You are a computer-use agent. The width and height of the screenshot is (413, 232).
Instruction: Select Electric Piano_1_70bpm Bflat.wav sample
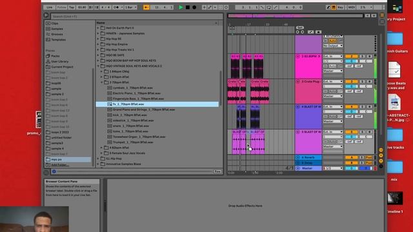(x=136, y=93)
